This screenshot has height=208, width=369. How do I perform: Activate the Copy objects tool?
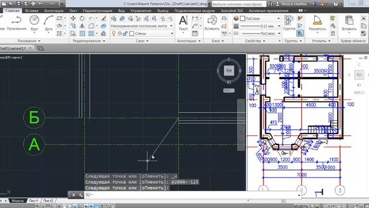click(73, 25)
